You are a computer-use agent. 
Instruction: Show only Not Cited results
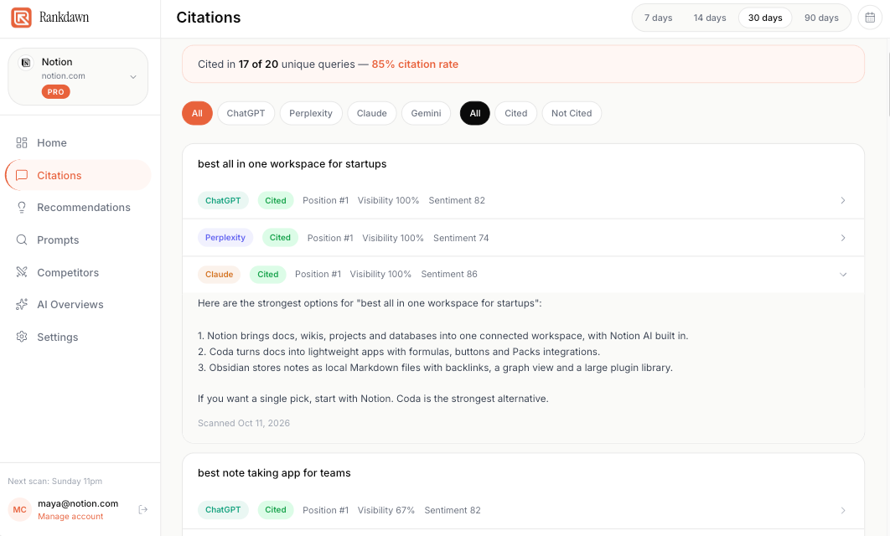pos(572,113)
